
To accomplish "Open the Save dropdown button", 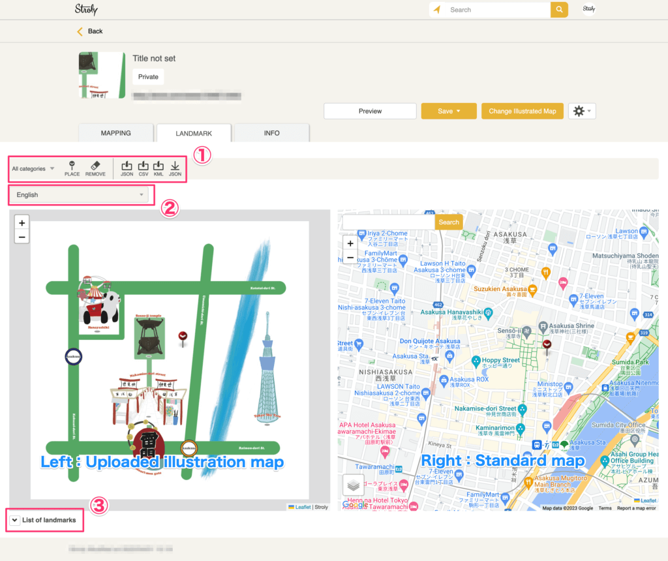I will tap(449, 111).
